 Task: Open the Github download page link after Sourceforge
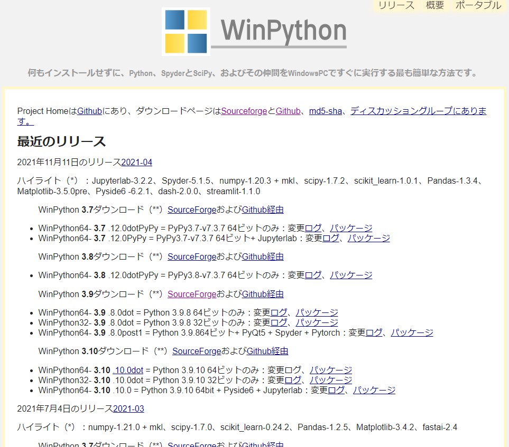click(288, 111)
